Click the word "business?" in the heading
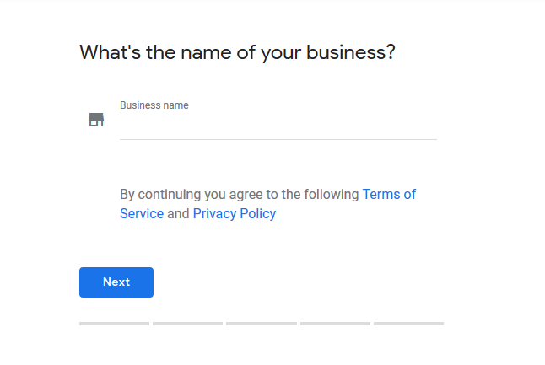Viewport: 545px width, 365px height. [x=351, y=52]
